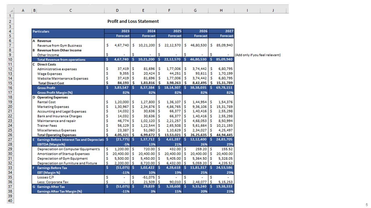This screenshot has height=208, width=371.
Task: Select the Trainer Fees label cell
Action: [x=47, y=126]
